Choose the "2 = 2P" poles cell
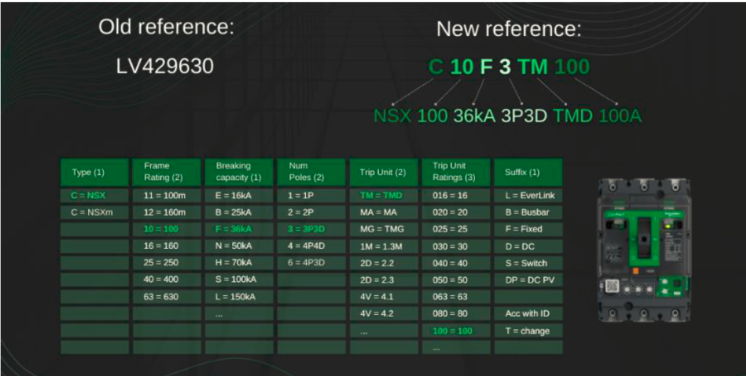746x376 pixels. point(311,213)
